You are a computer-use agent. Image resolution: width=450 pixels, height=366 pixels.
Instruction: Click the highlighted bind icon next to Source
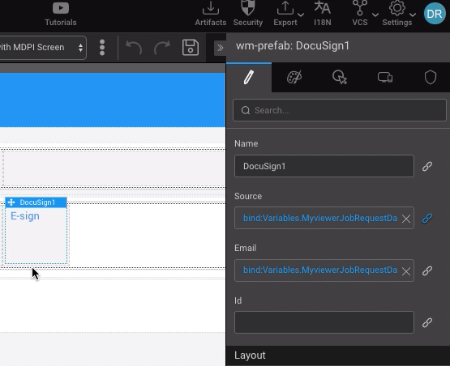427,219
